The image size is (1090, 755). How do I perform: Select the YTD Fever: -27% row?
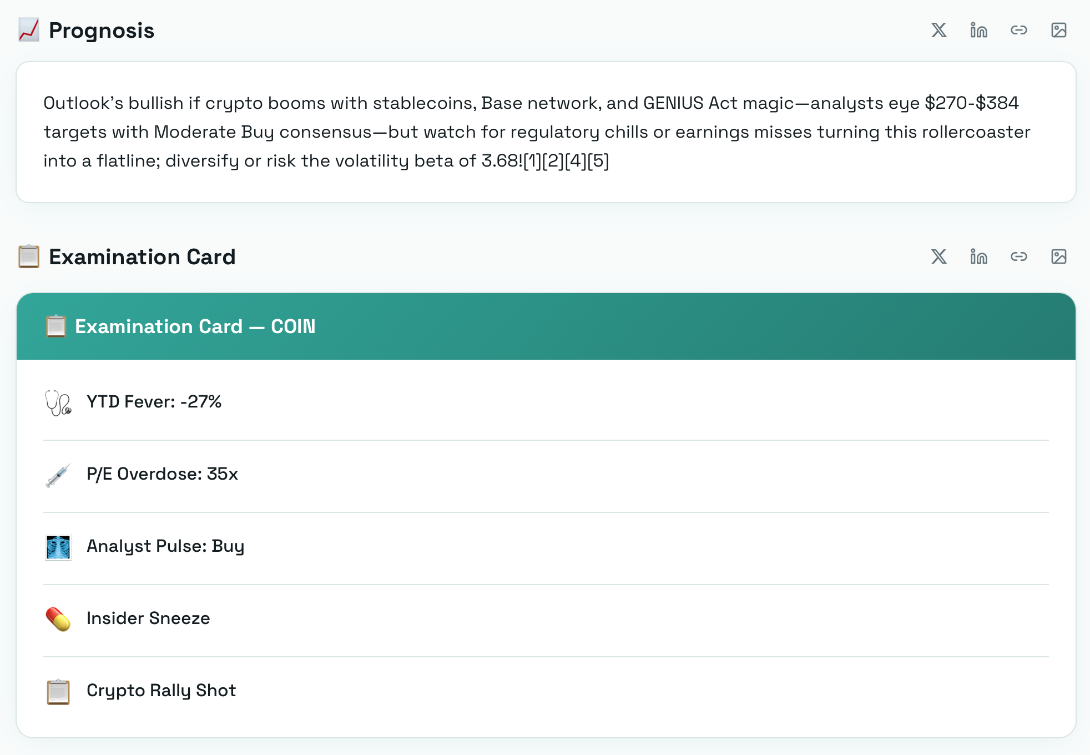coord(154,401)
